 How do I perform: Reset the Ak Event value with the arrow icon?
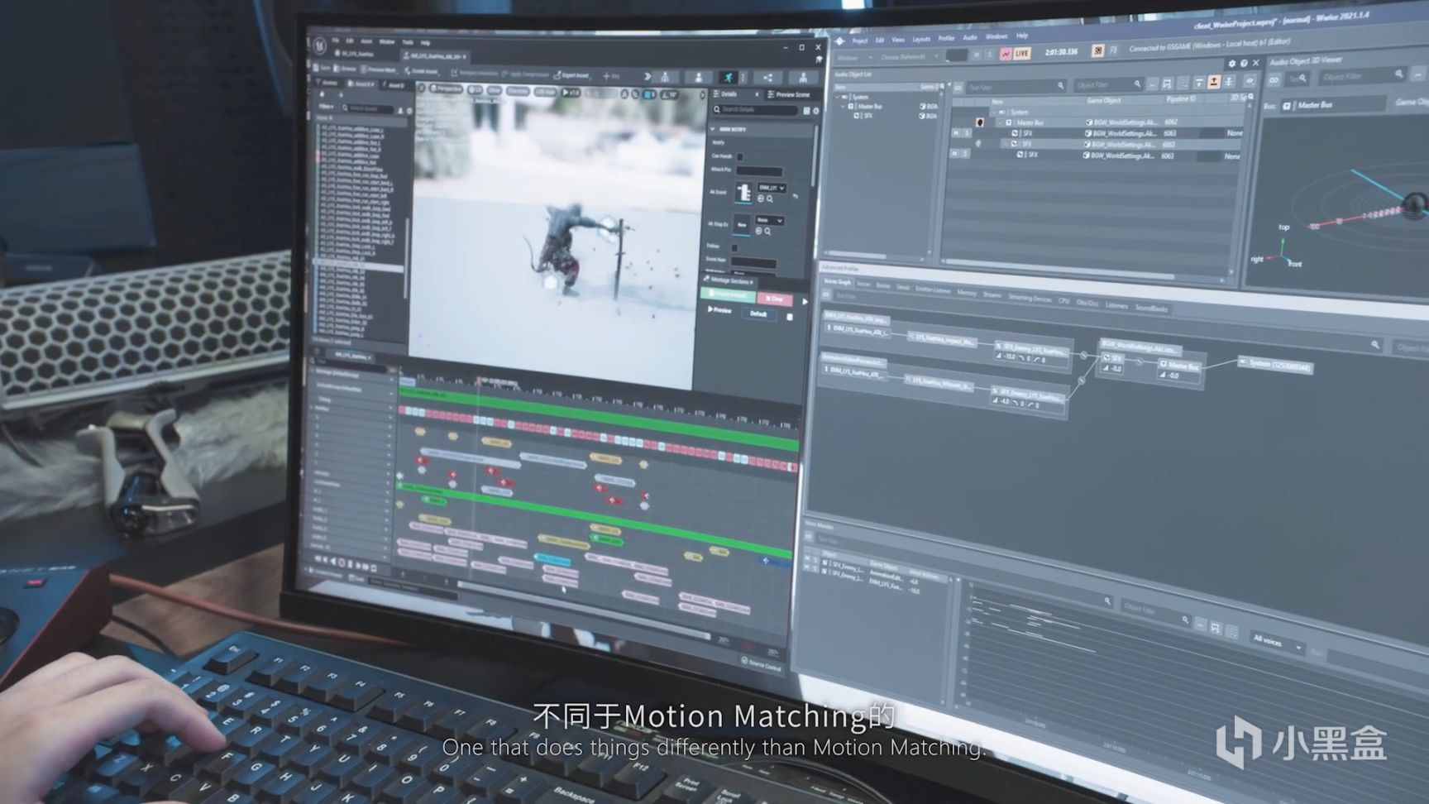796,197
